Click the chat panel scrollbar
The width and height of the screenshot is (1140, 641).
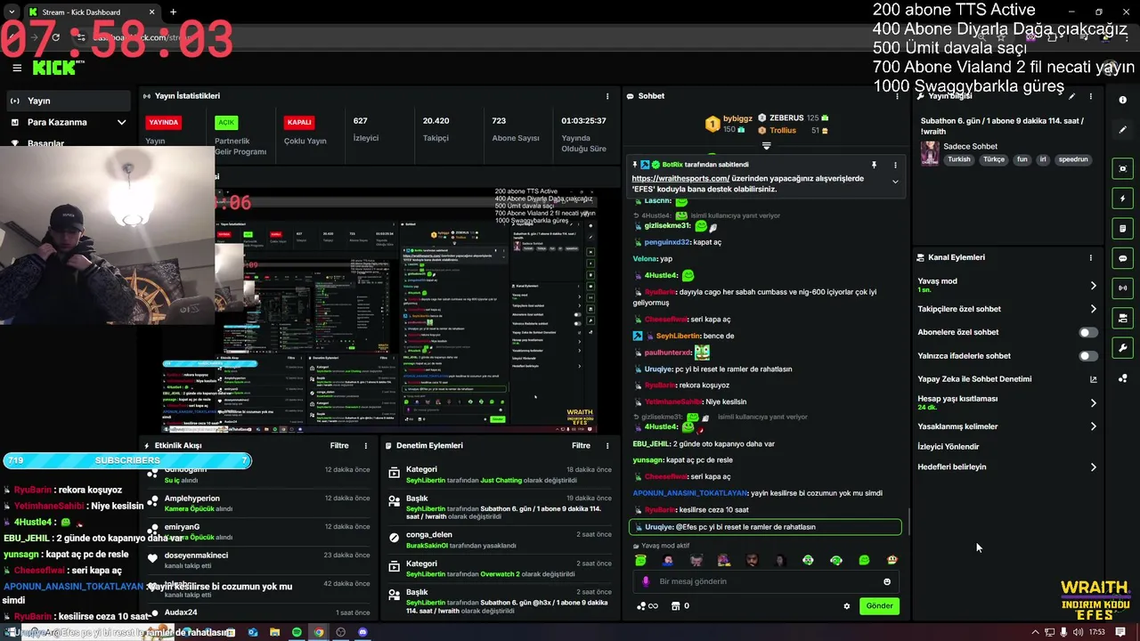click(908, 521)
